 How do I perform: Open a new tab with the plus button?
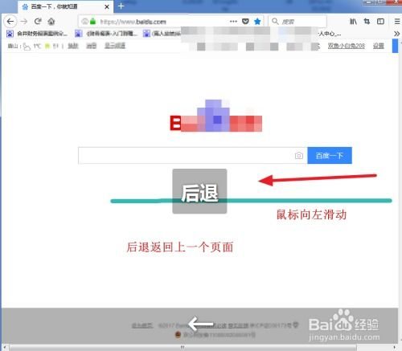point(121,6)
